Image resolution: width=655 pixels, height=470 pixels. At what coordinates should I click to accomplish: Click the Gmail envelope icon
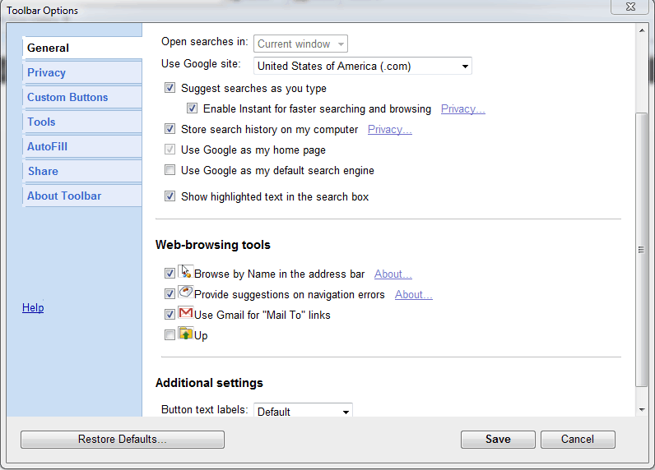point(185,313)
